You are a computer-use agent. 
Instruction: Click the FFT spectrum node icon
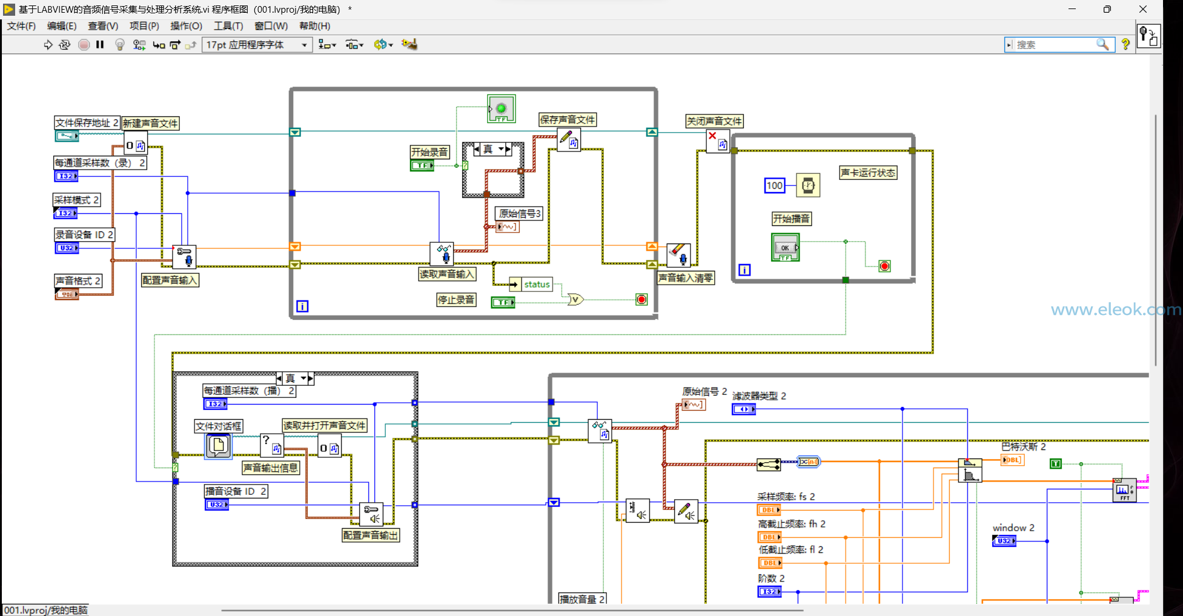1124,490
